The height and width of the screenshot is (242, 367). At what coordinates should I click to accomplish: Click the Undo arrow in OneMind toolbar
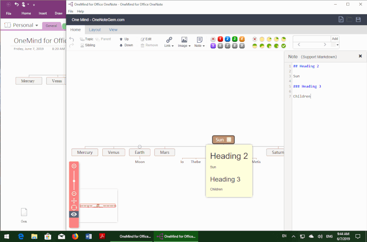(x=72, y=39)
